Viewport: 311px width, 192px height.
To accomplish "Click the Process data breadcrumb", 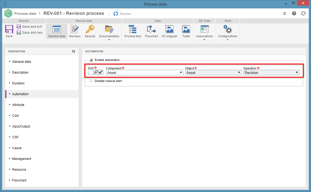I will tap(25, 14).
